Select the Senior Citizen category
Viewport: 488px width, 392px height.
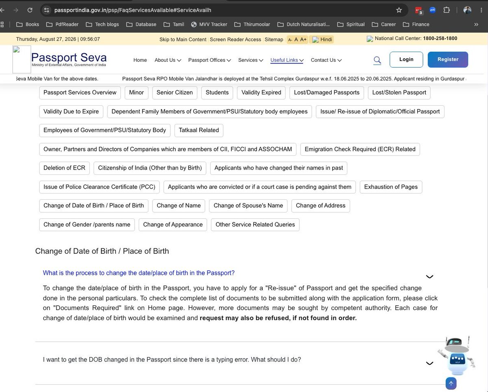pos(174,93)
